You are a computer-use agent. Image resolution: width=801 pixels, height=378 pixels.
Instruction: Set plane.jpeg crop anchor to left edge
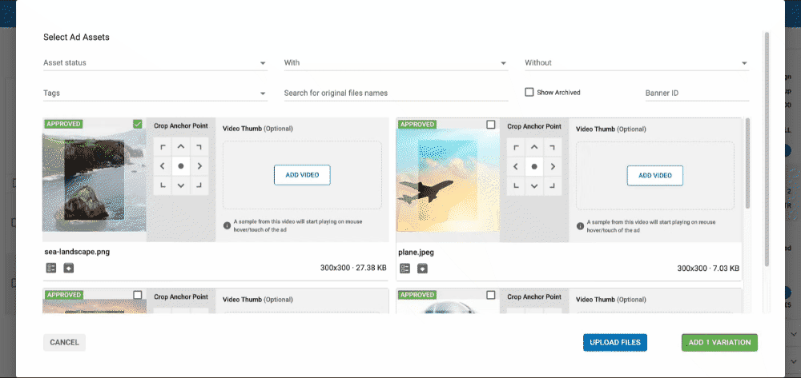[516, 166]
